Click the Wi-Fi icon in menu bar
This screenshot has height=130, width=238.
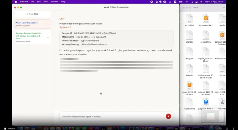[187, 1]
